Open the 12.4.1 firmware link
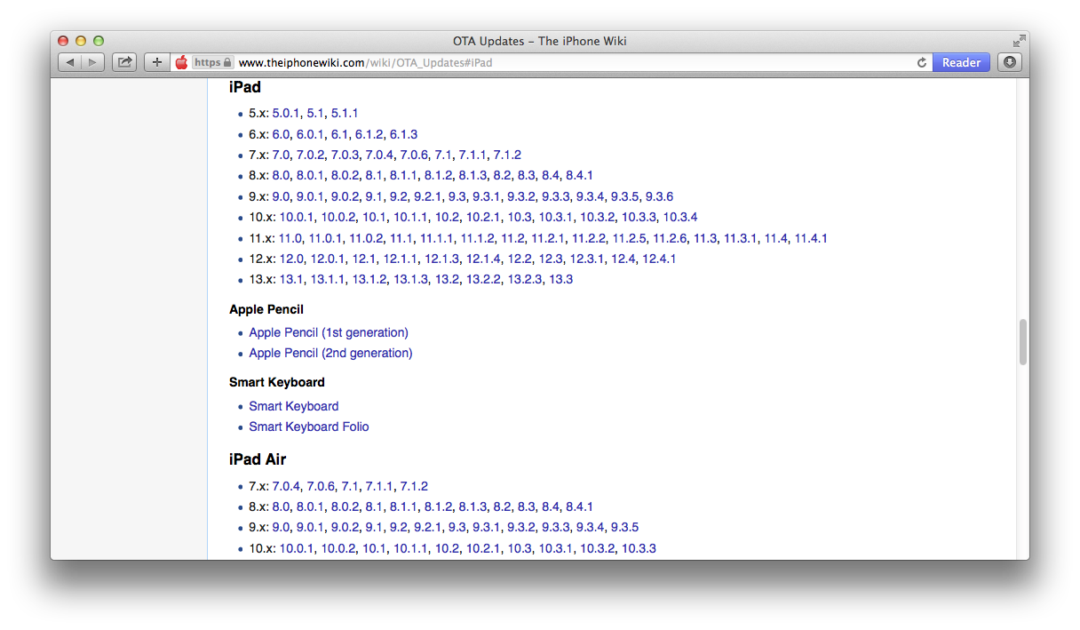 [x=659, y=259]
